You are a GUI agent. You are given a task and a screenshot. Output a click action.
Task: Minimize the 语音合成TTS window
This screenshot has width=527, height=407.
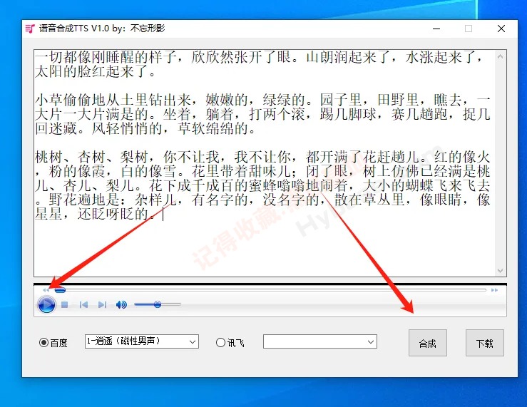[436, 29]
